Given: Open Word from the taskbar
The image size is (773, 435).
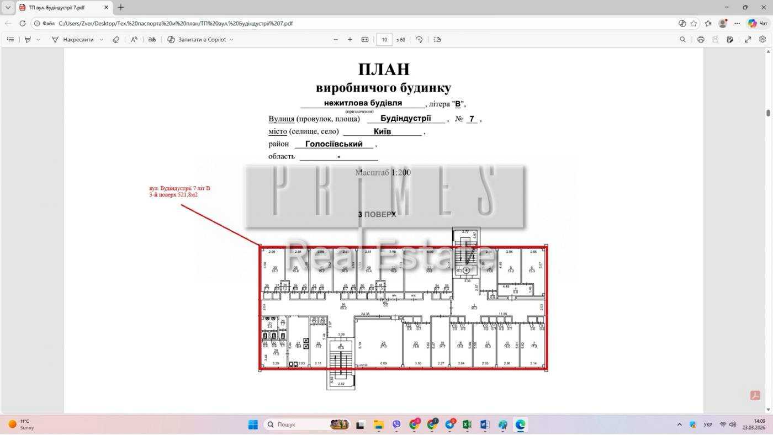Looking at the screenshot, I should [x=485, y=425].
